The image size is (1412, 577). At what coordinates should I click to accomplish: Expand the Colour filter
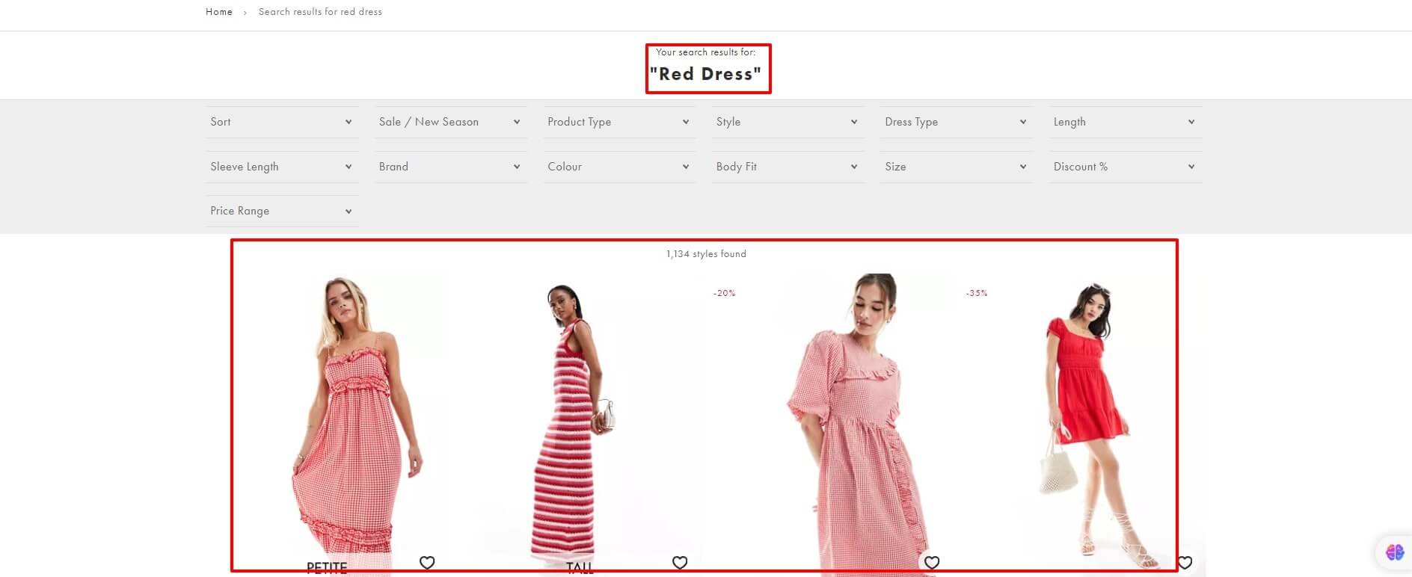click(618, 167)
